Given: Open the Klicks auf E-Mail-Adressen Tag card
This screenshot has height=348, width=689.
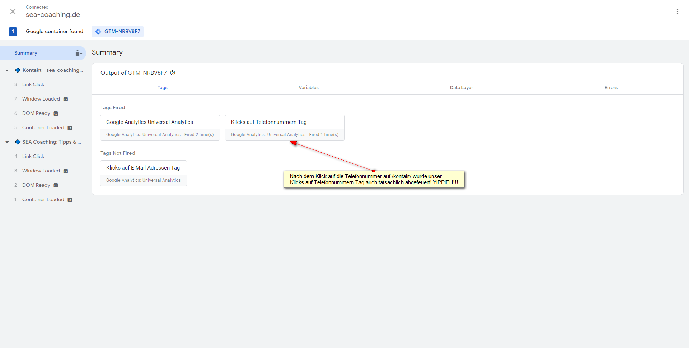Looking at the screenshot, I should [144, 173].
